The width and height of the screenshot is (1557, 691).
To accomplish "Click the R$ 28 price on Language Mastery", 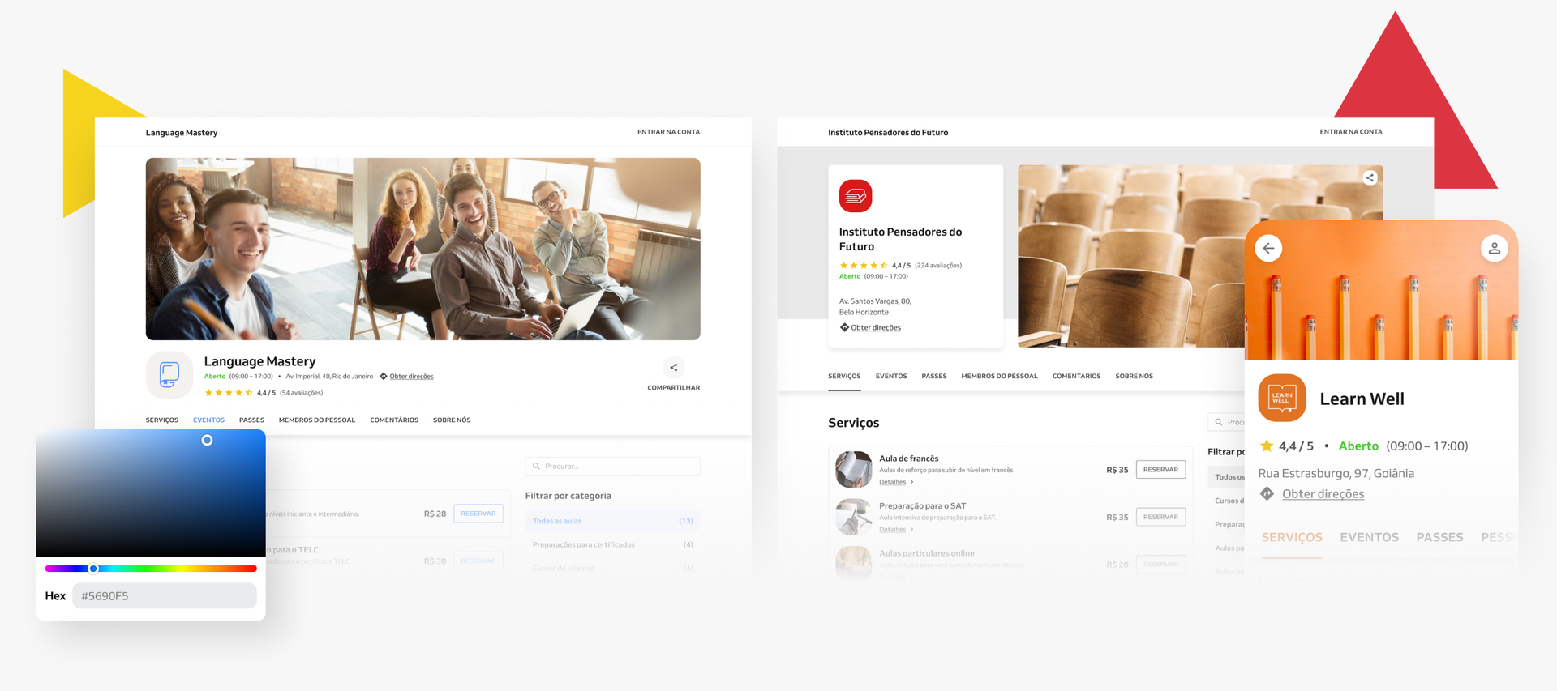I will 435,514.
